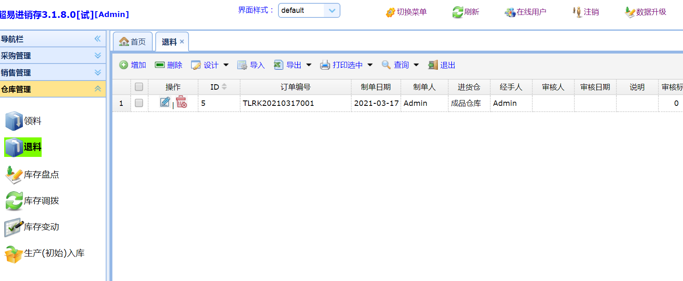Open the 库存变动 stock change module
683x281 pixels.
[32, 227]
